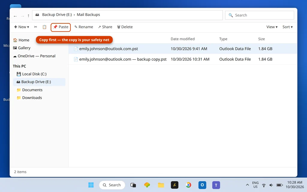Viewport: 307px width, 192px height.
Task: Click the Share button
Action: [x=105, y=27]
